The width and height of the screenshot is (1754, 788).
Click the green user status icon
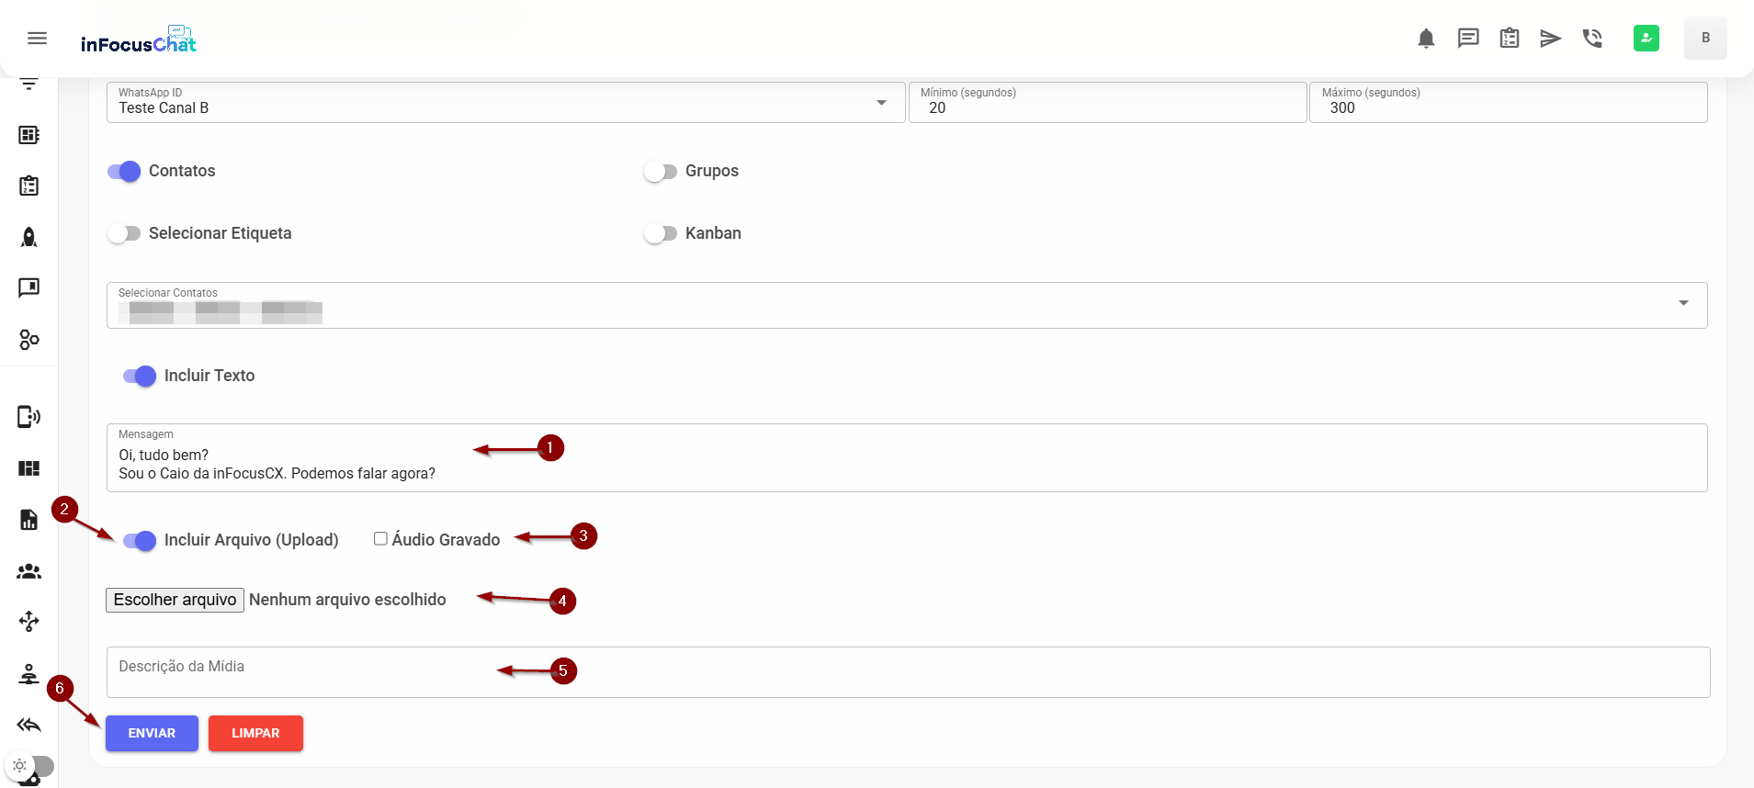click(x=1646, y=39)
